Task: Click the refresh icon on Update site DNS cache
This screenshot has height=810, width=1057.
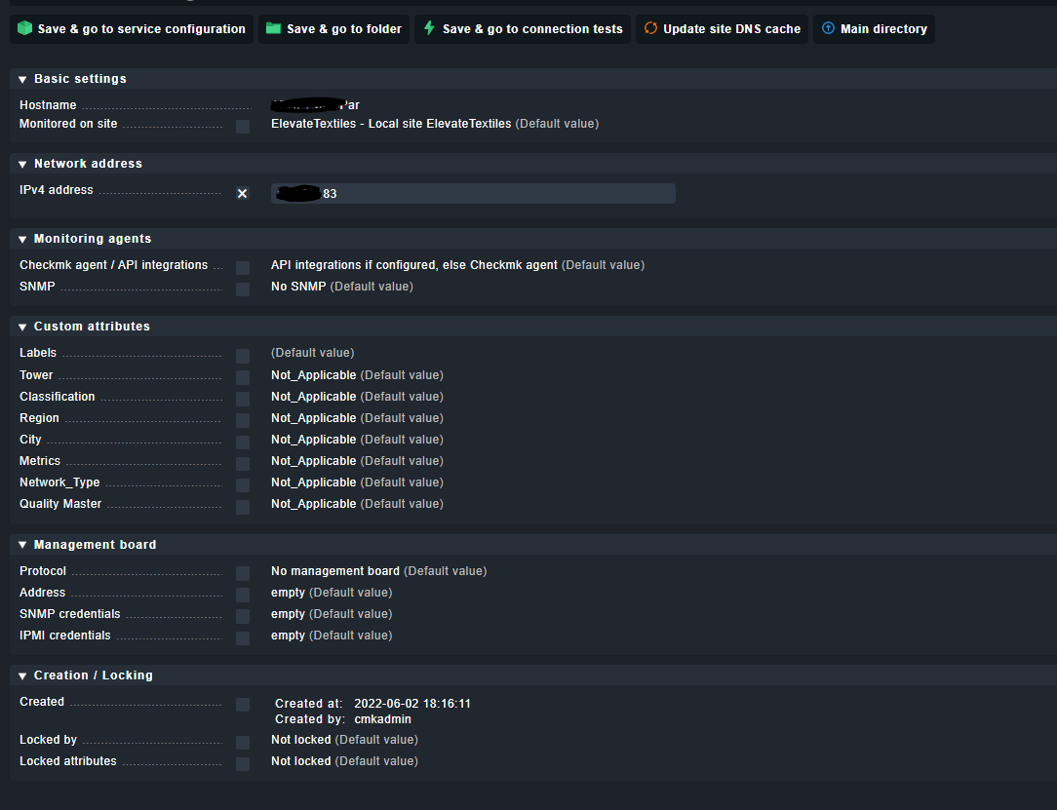Action: 650,29
